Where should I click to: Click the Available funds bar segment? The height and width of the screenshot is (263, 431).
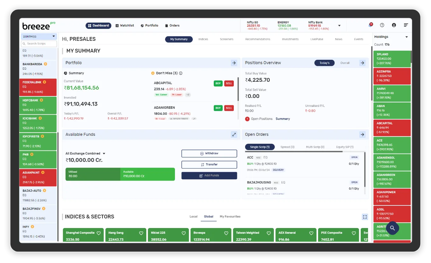[148, 174]
